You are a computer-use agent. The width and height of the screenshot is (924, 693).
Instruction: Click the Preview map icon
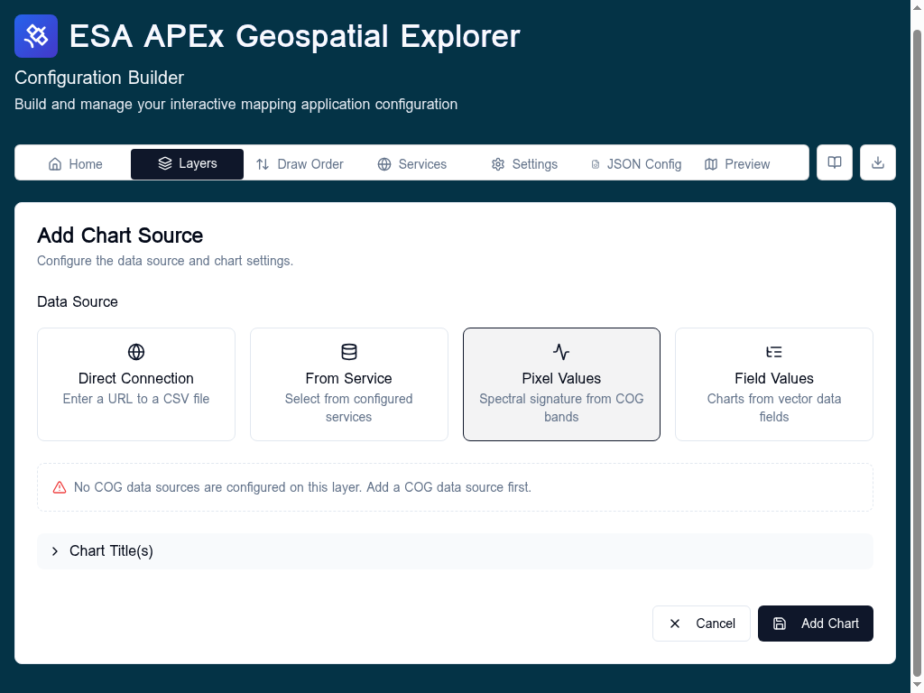click(711, 164)
